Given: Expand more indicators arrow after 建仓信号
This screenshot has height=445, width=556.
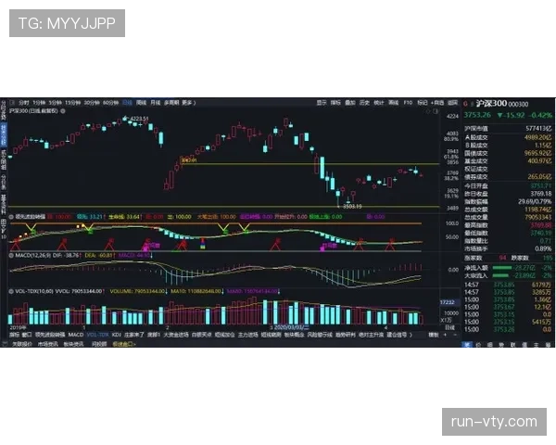Looking at the screenshot, I should click(x=411, y=335).
